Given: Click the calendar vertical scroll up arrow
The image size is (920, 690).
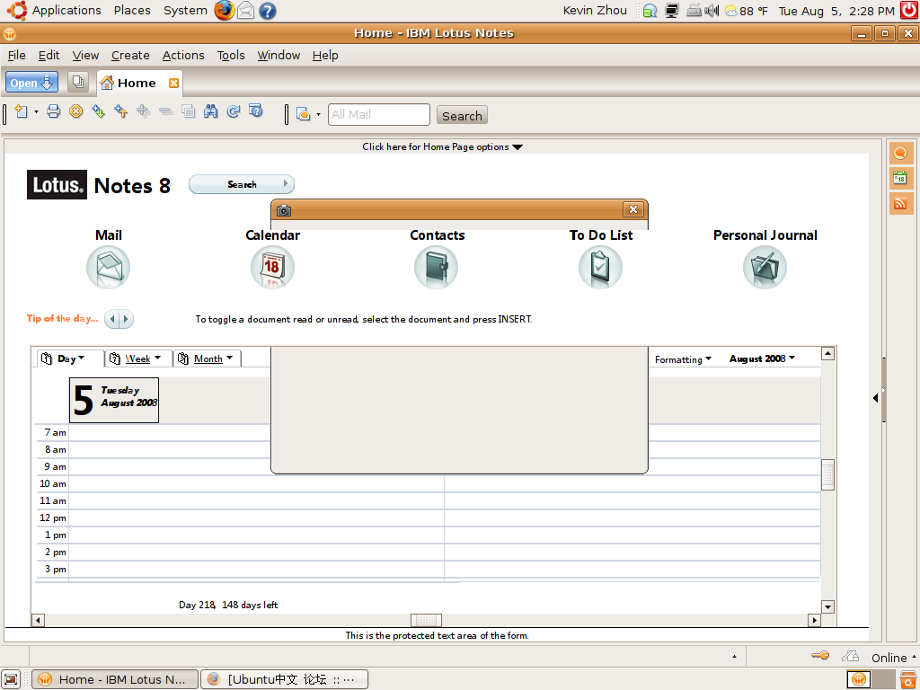Looking at the screenshot, I should point(827,353).
